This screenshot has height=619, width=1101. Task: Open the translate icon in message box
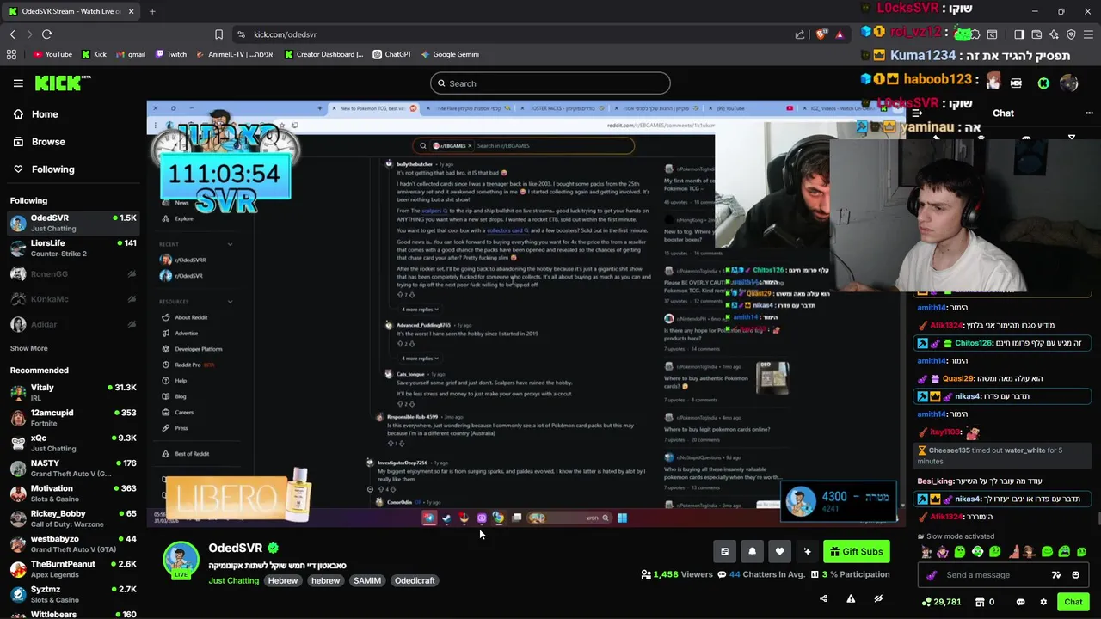(x=1056, y=575)
